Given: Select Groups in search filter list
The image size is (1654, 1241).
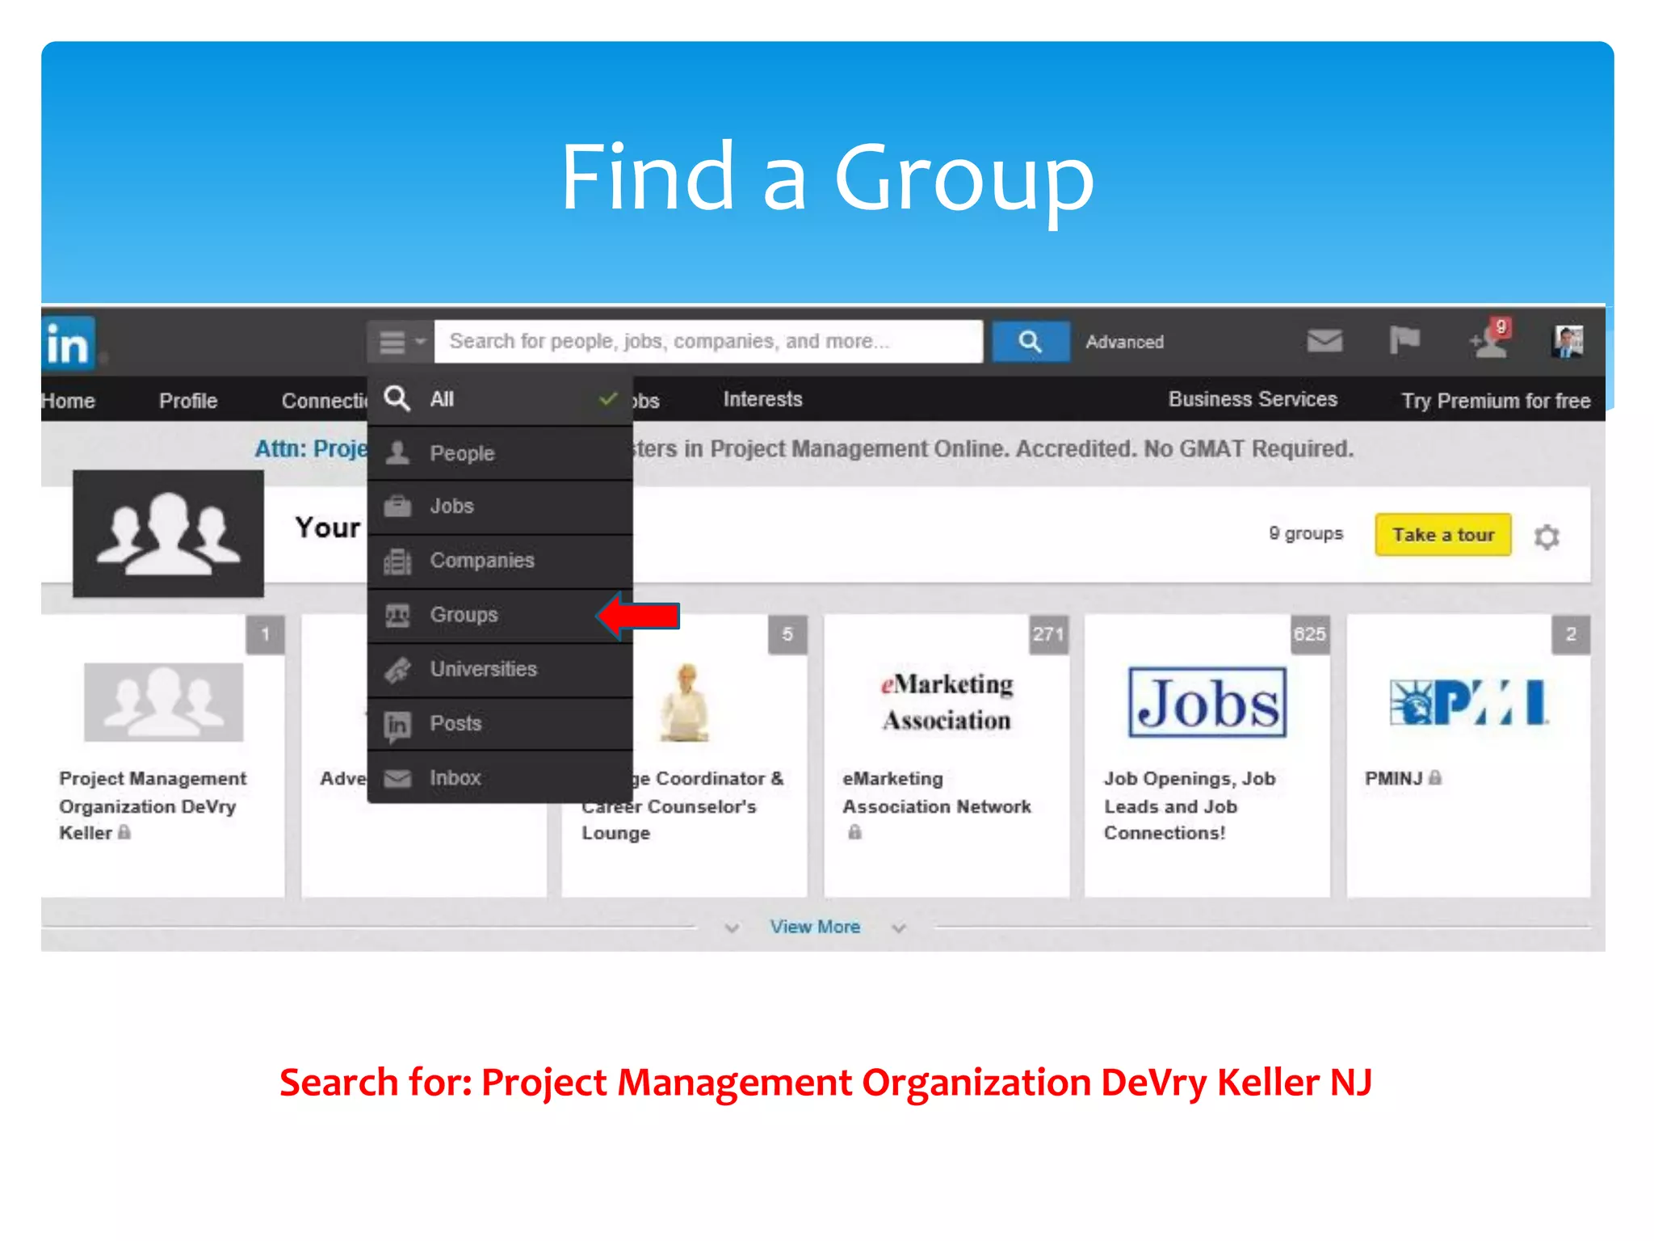Looking at the screenshot, I should pos(500,615).
